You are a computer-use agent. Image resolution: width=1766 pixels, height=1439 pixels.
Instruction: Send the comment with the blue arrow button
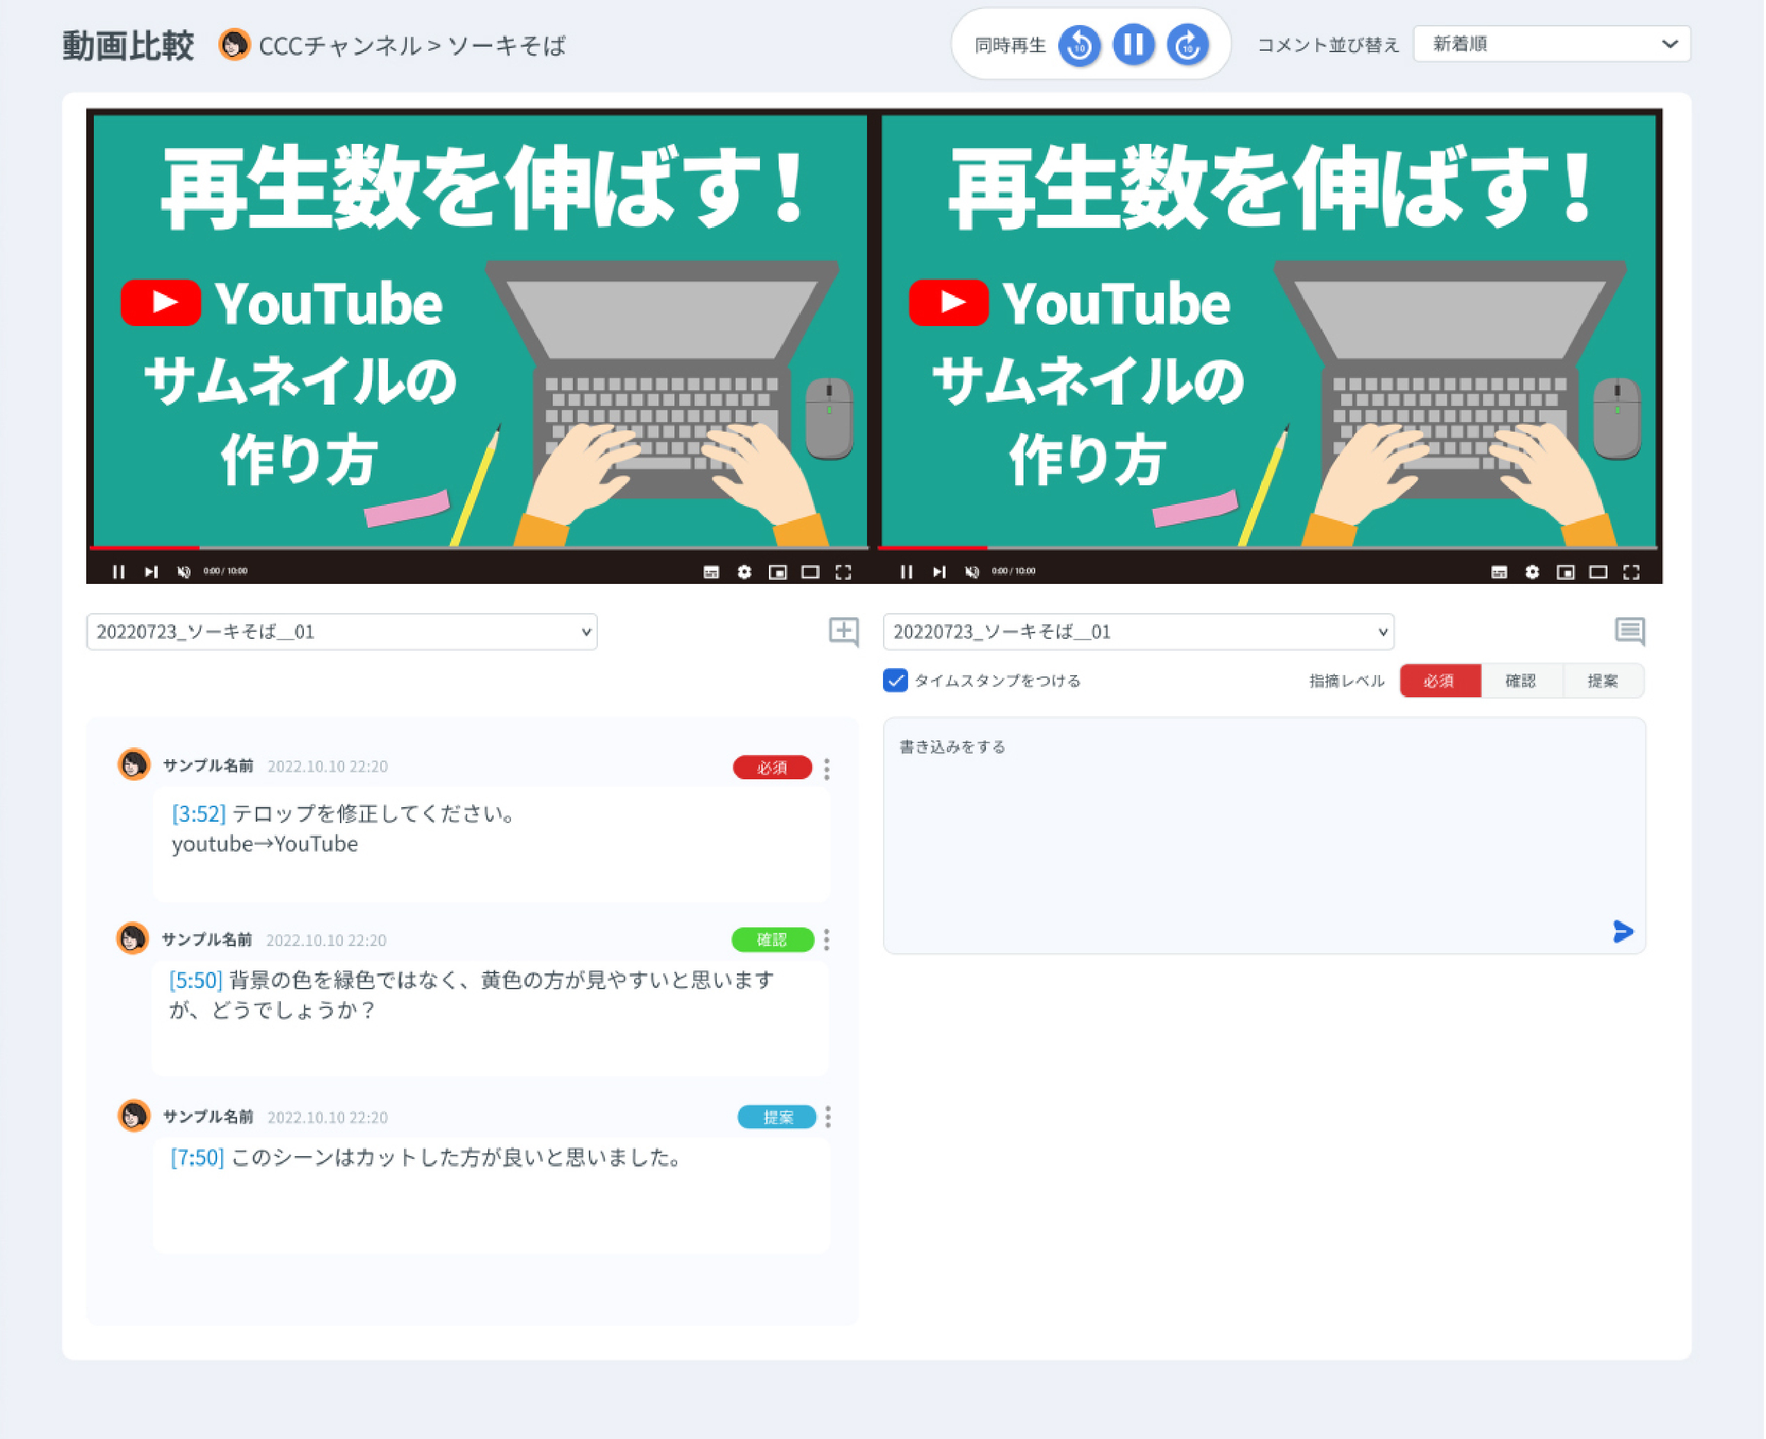(x=1622, y=931)
